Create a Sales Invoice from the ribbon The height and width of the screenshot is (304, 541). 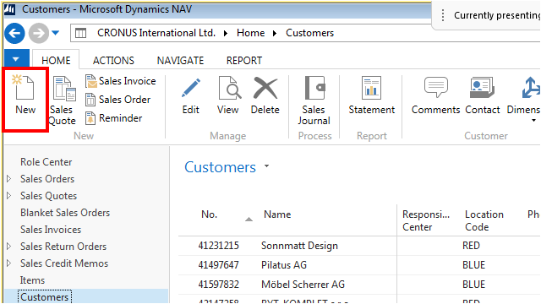click(x=120, y=81)
